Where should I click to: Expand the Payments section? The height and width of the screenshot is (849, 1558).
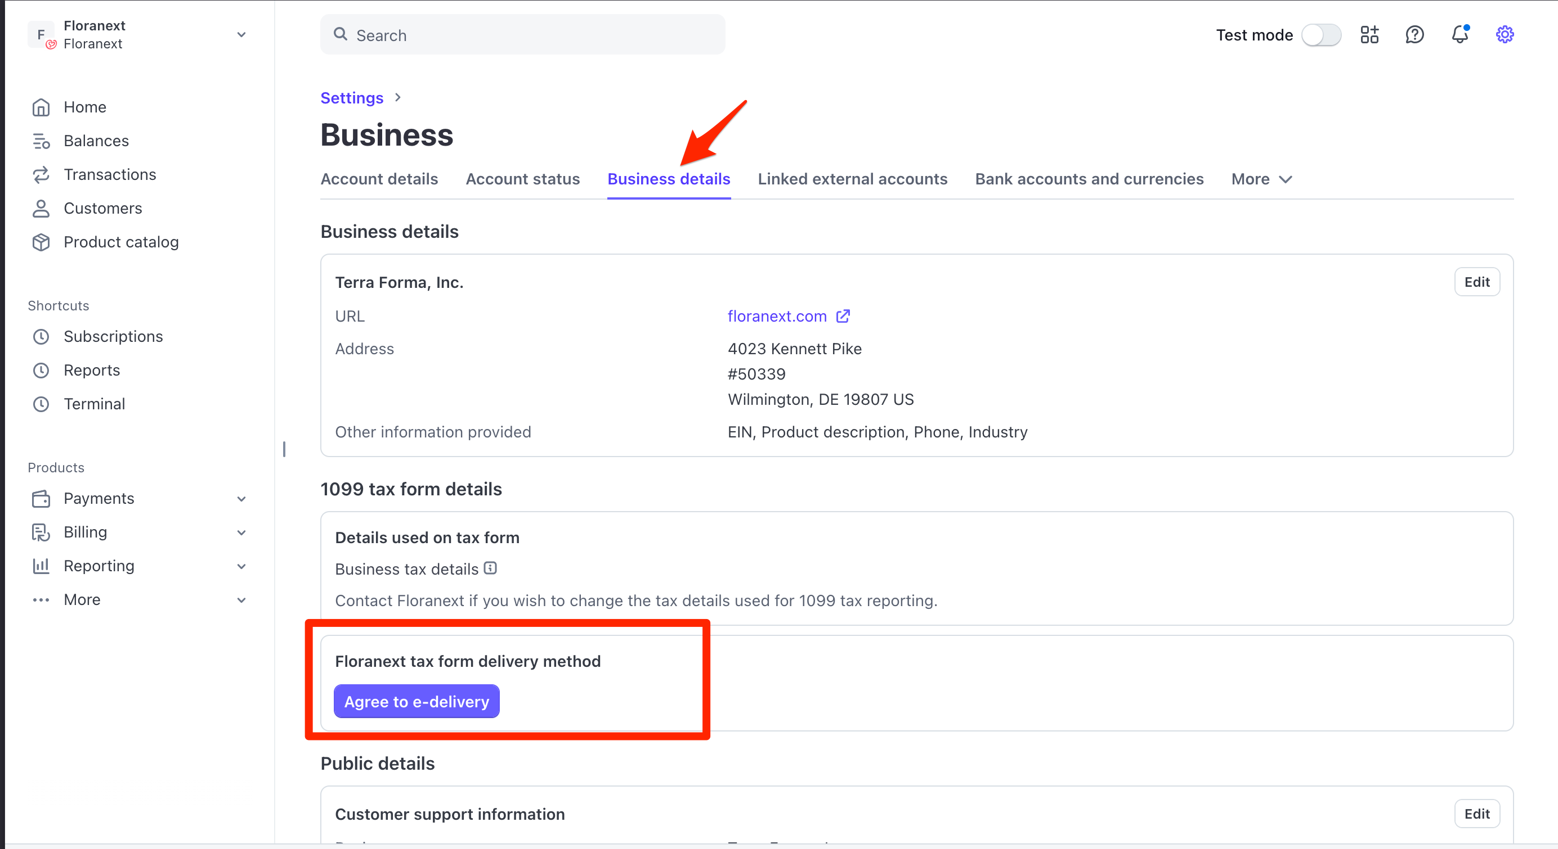pyautogui.click(x=241, y=499)
